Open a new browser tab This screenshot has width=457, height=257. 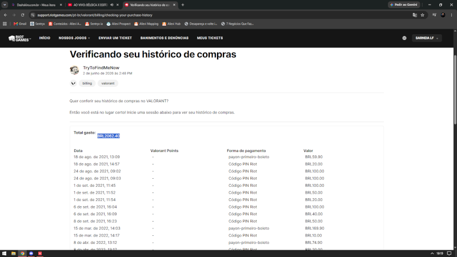[x=183, y=5]
